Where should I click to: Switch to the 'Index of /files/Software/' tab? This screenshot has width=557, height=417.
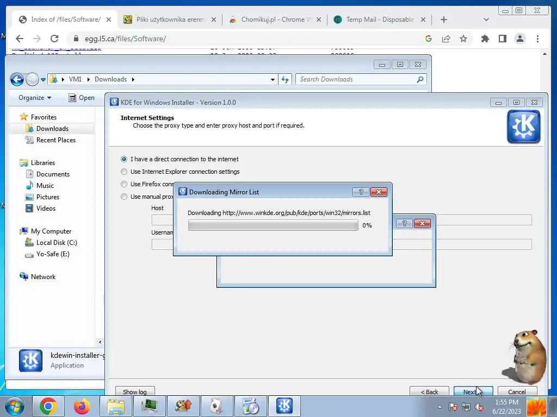click(65, 20)
